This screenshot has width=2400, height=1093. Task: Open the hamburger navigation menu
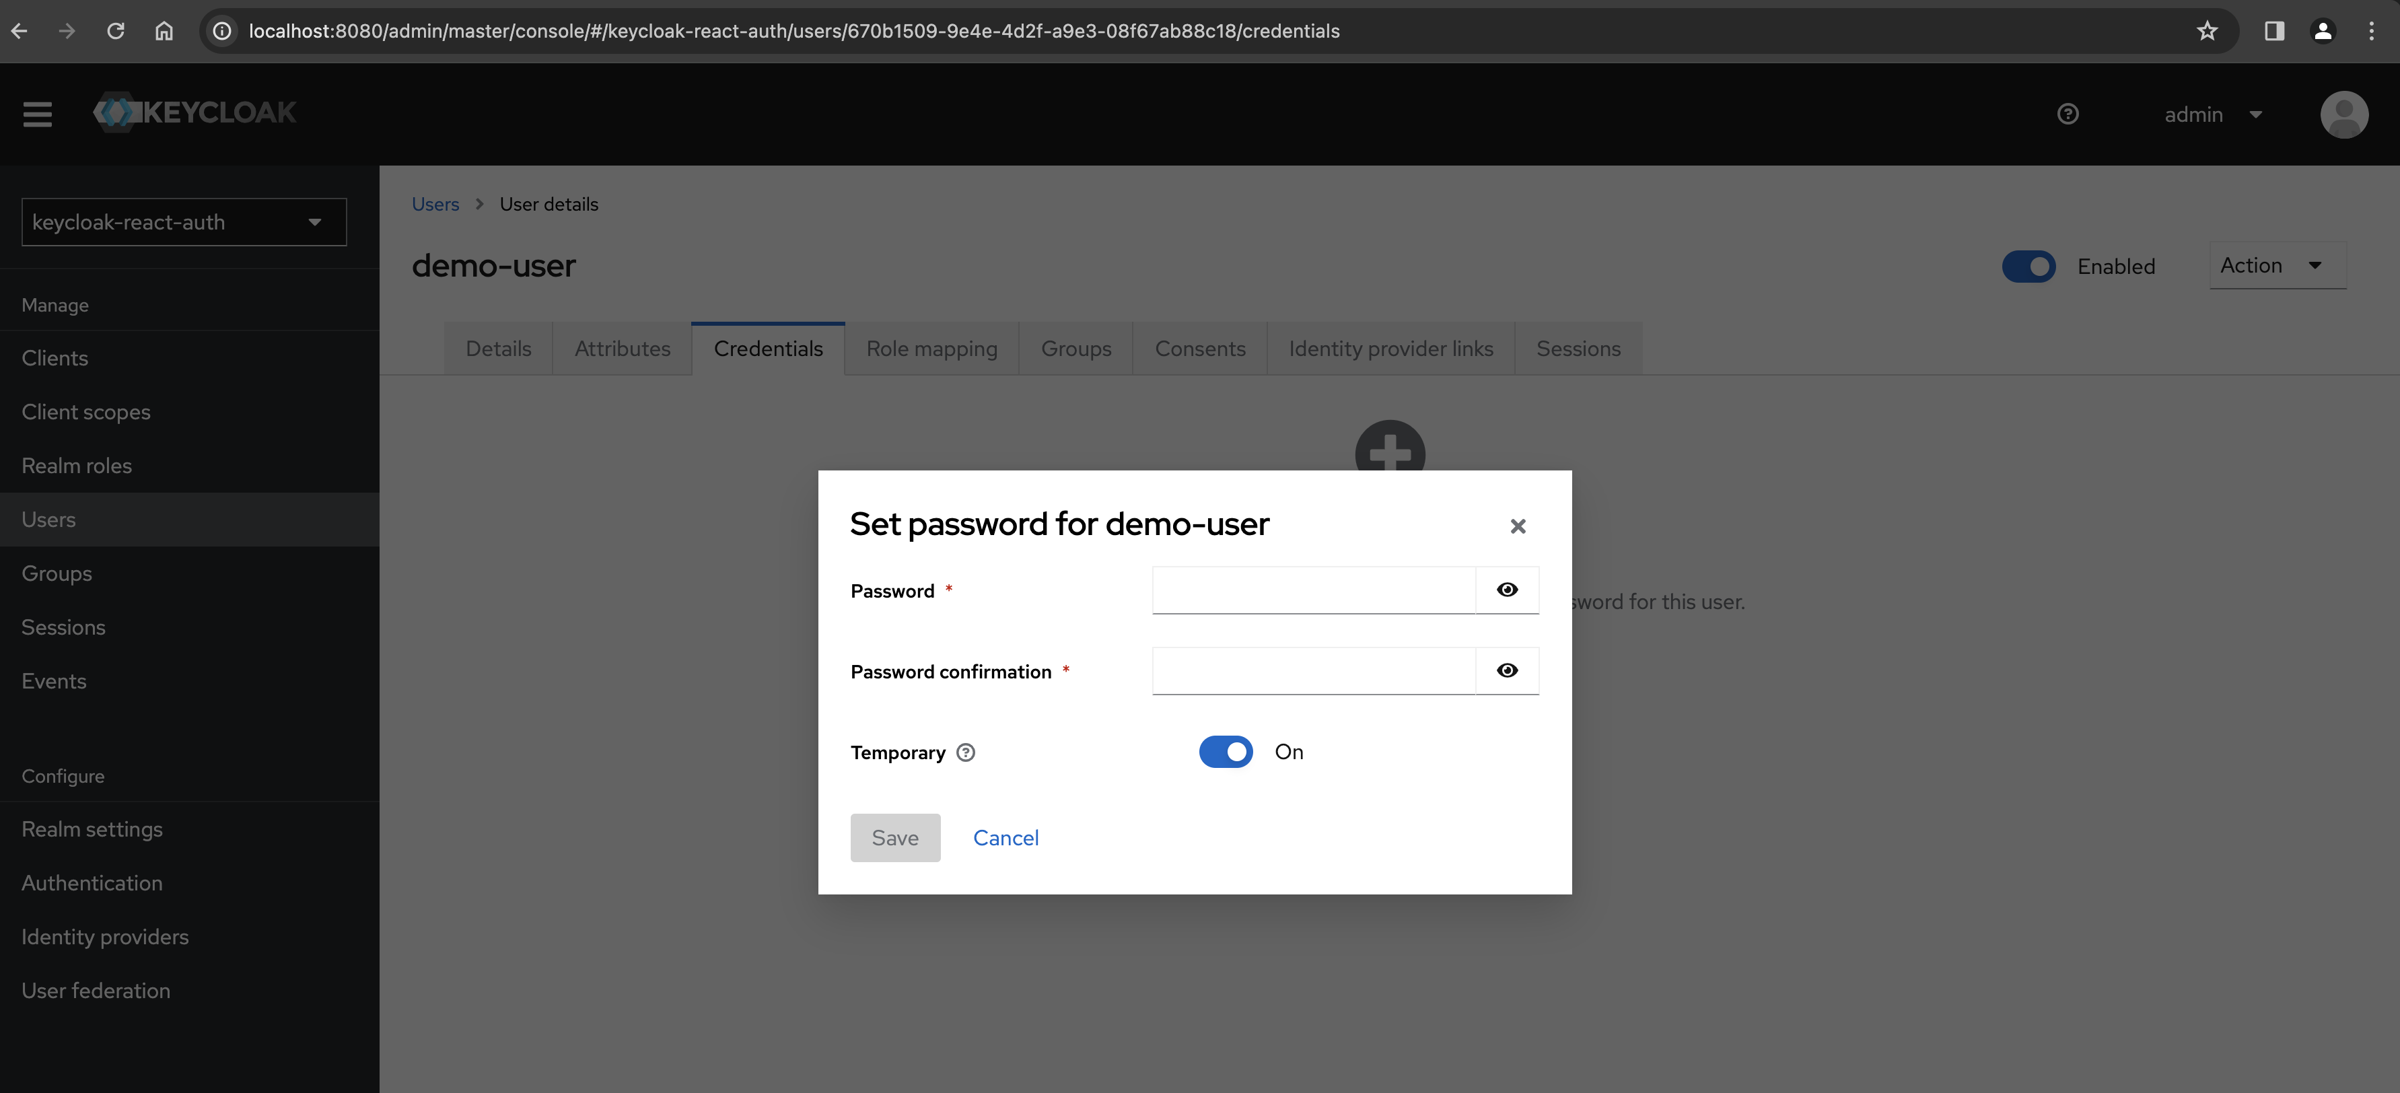point(37,114)
